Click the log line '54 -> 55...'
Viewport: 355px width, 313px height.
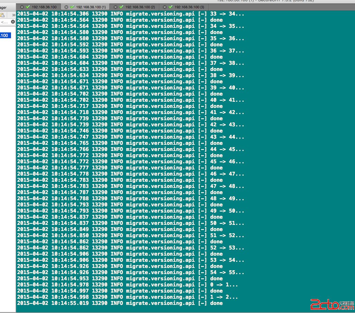pyautogui.click(x=131, y=272)
